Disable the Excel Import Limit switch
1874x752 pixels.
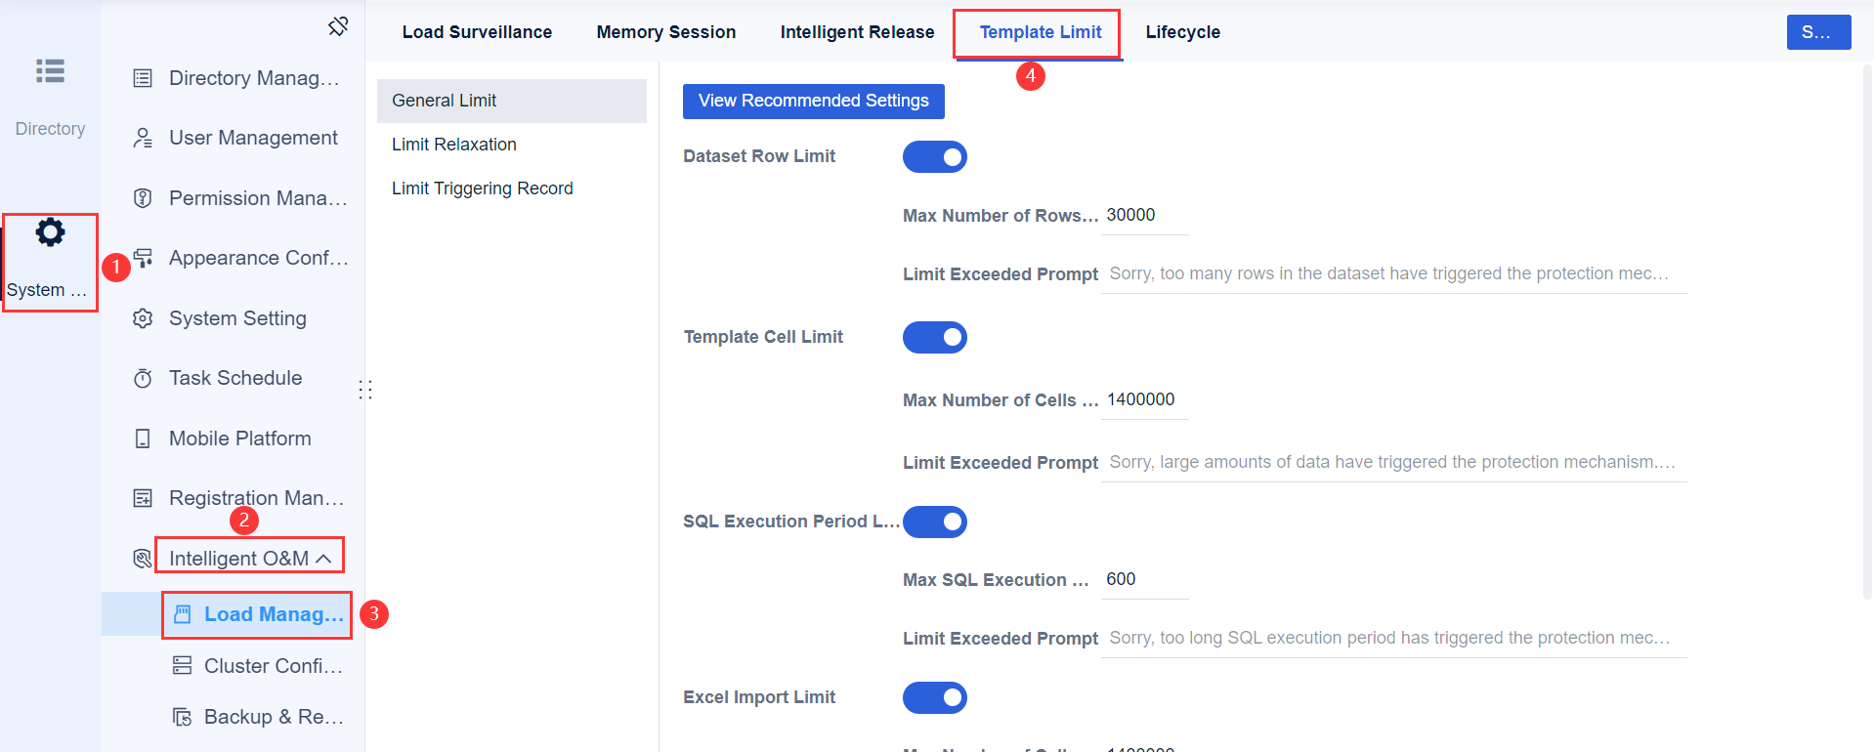(934, 697)
